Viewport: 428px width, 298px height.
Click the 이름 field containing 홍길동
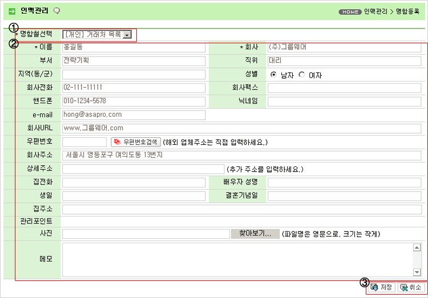click(x=134, y=47)
